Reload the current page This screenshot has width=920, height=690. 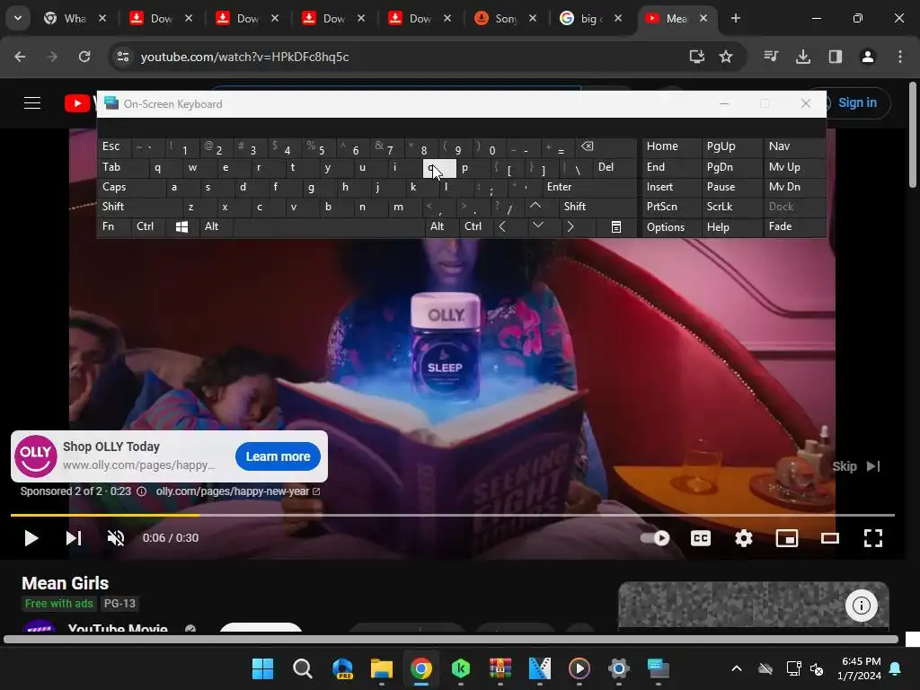tap(84, 57)
